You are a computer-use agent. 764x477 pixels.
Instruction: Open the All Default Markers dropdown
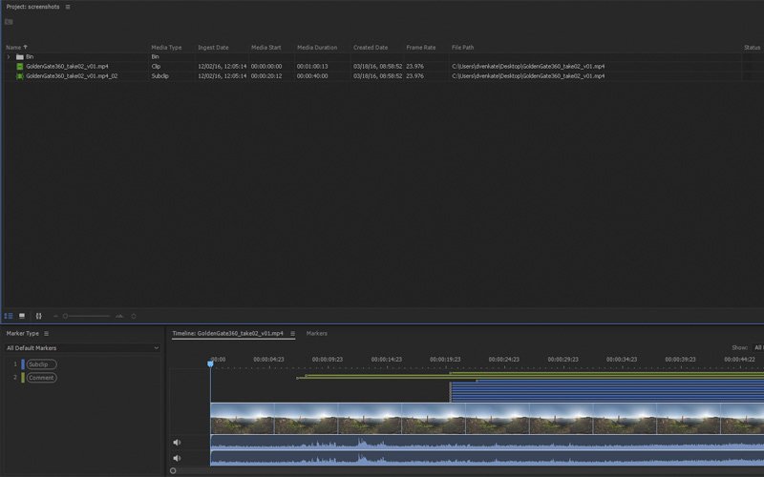[81, 348]
